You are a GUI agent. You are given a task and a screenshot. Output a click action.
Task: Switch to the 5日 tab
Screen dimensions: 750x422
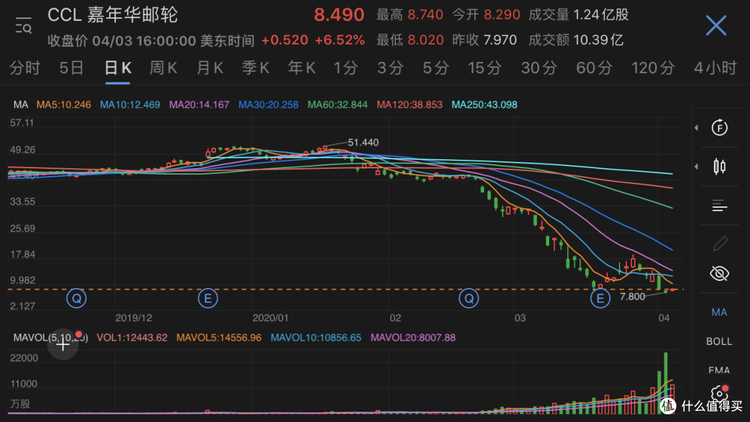pos(72,68)
